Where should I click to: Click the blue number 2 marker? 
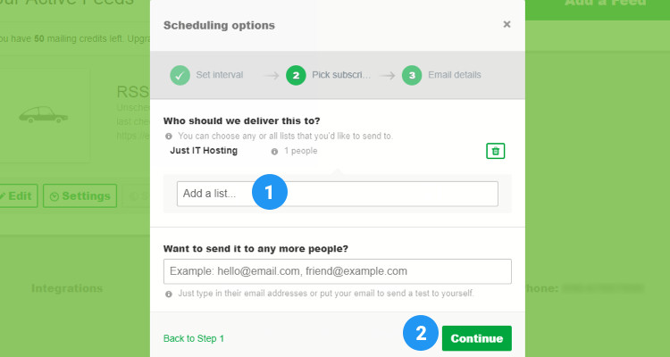point(420,334)
